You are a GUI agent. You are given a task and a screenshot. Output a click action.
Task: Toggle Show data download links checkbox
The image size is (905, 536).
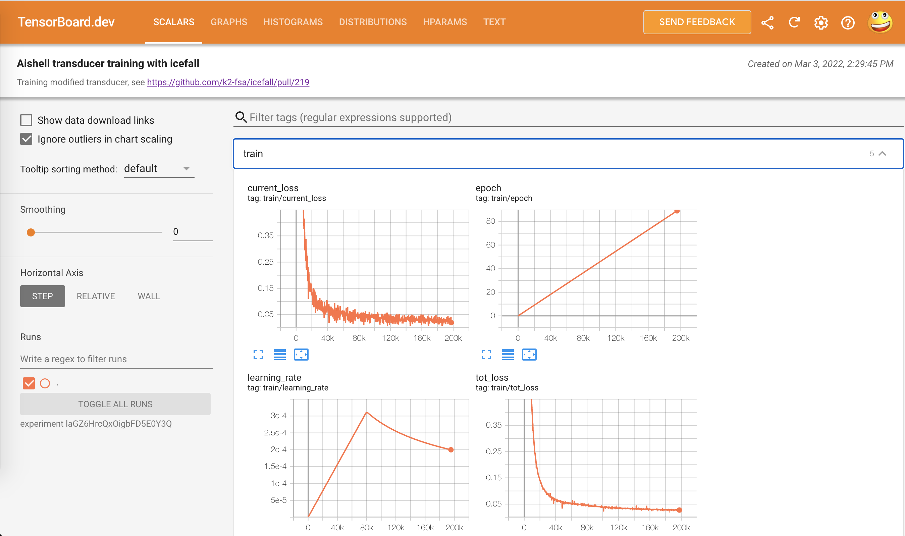pyautogui.click(x=26, y=120)
